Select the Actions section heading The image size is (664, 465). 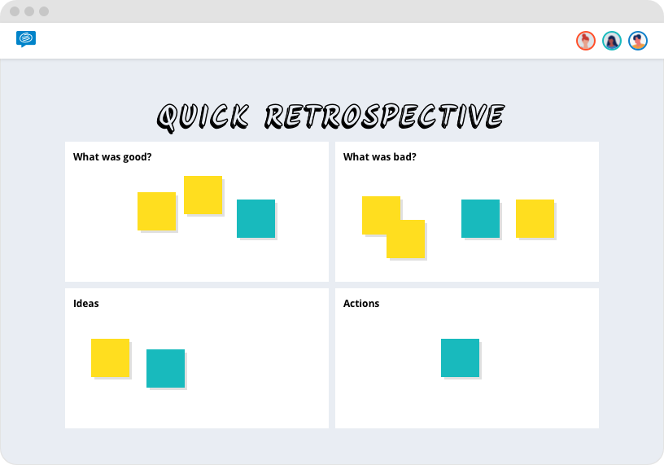[361, 304]
